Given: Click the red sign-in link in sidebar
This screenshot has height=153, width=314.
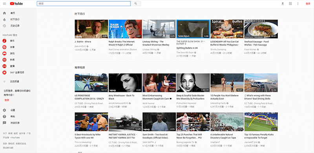Looking at the screenshot, I should 7,100.
